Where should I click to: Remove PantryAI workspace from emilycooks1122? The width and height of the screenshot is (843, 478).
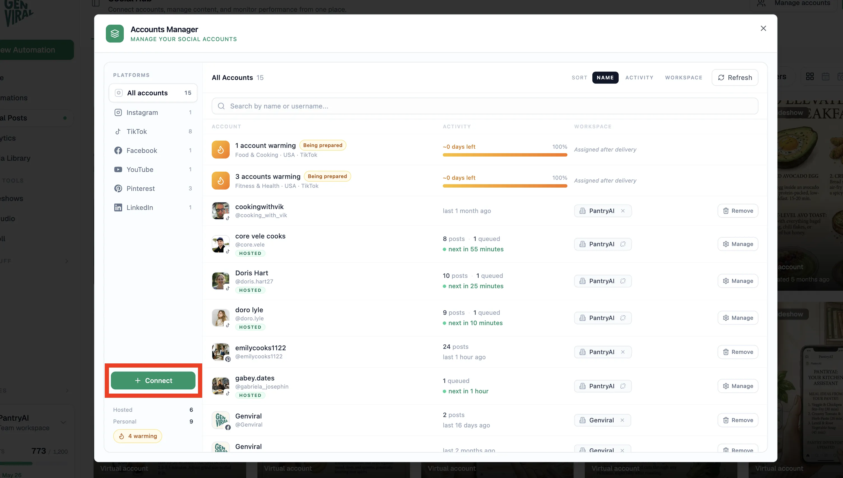click(x=623, y=352)
